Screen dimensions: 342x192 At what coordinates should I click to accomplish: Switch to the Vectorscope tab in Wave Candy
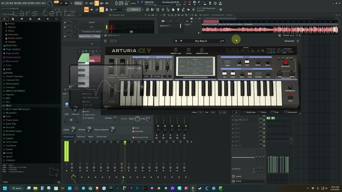point(102,137)
